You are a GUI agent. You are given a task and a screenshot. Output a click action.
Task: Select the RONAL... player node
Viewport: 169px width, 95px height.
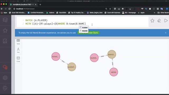tap(56, 56)
